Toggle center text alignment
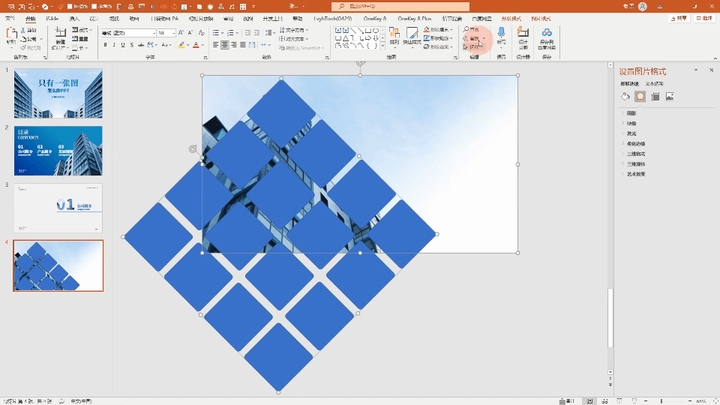 [x=224, y=45]
